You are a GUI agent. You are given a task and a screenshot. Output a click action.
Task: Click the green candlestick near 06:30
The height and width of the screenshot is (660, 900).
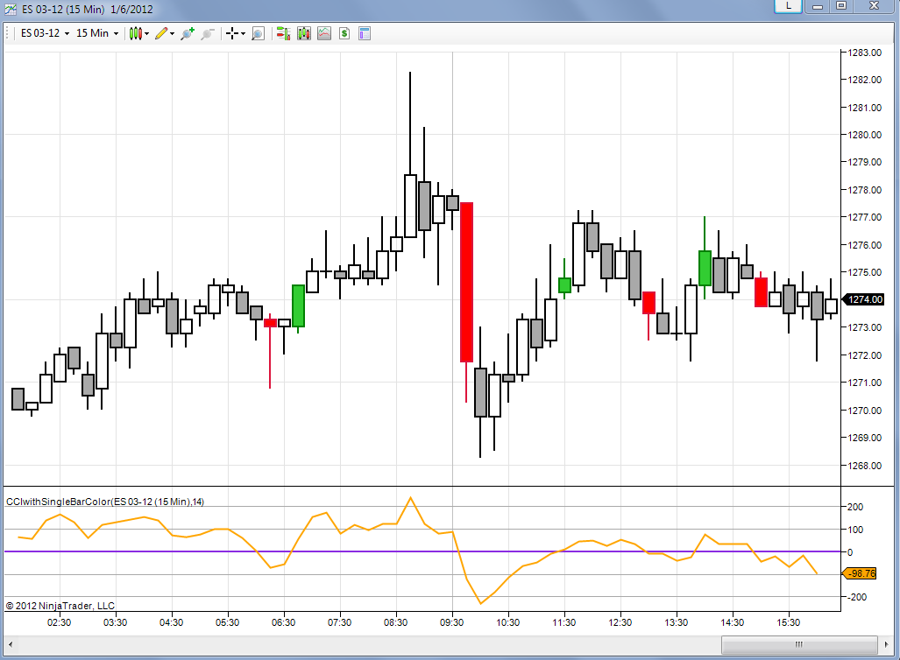click(299, 306)
